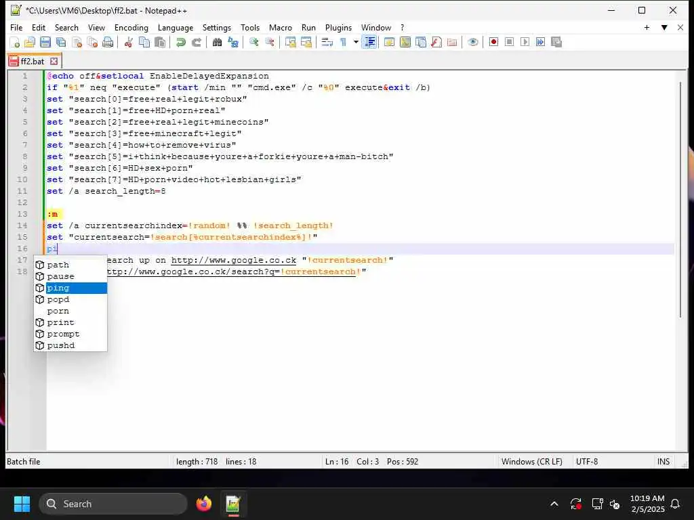This screenshot has height=520, width=694.
Task: Click the Stop recording macro button
Action: point(509,43)
